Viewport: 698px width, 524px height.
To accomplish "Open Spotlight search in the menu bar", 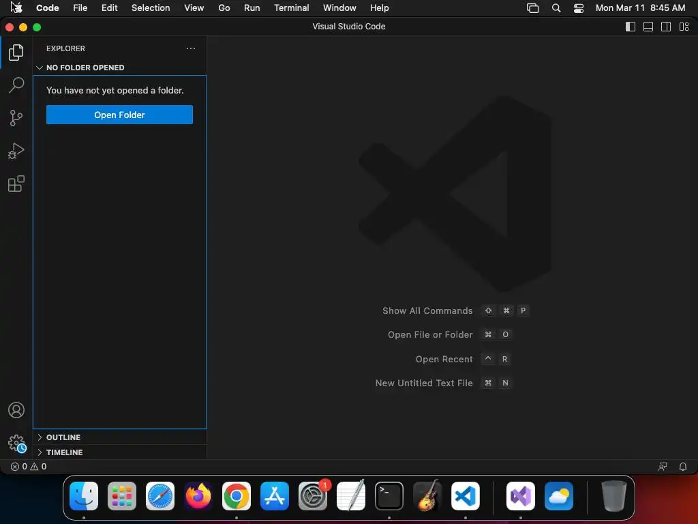I will coord(556,8).
